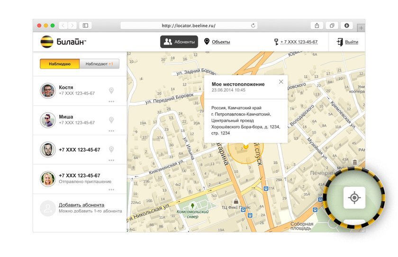Go forward with the browser forward arrow
This screenshot has height=257, width=398.
coord(72,26)
